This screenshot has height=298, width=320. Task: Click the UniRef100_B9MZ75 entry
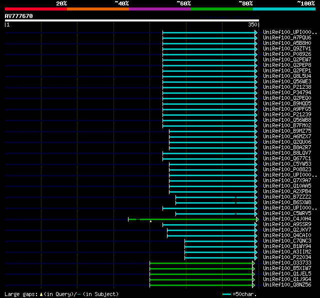point(287,131)
